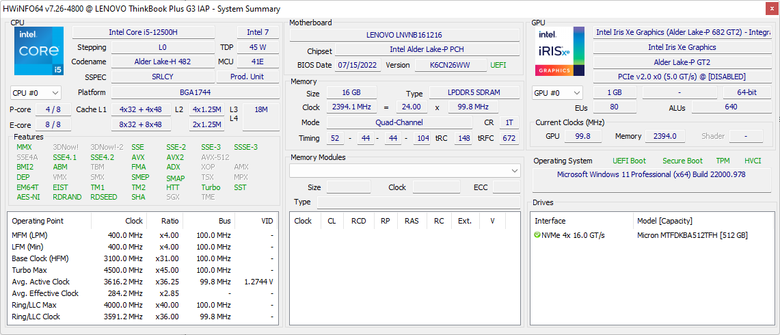The image size is (780, 335).
Task: Click the Quad-Channel mode field
Action: (399, 122)
